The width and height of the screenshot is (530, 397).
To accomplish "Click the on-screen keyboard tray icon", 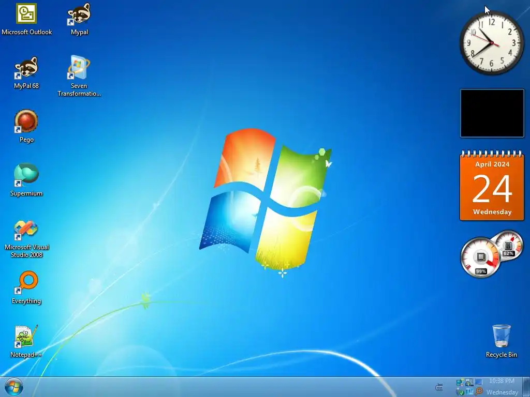I will click(x=439, y=387).
